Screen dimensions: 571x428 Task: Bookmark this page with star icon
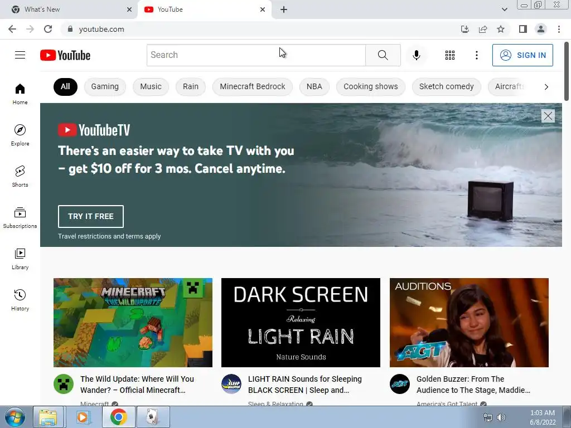pyautogui.click(x=501, y=29)
